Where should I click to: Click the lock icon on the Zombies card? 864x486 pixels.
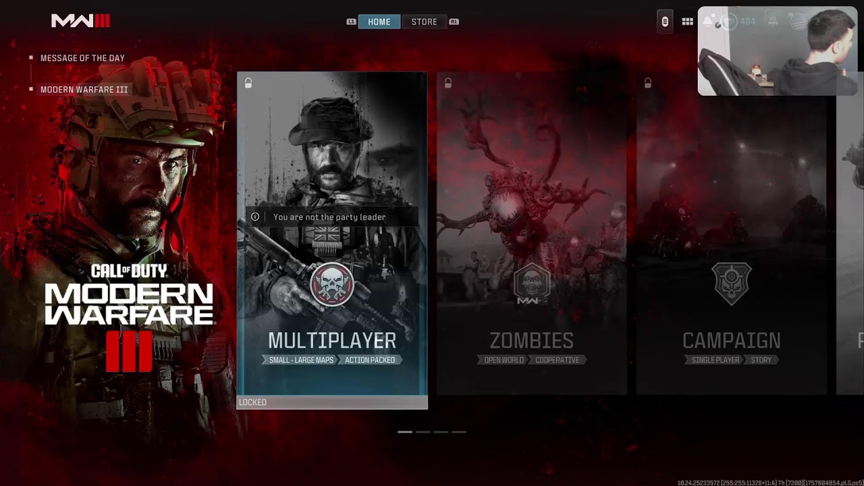448,83
